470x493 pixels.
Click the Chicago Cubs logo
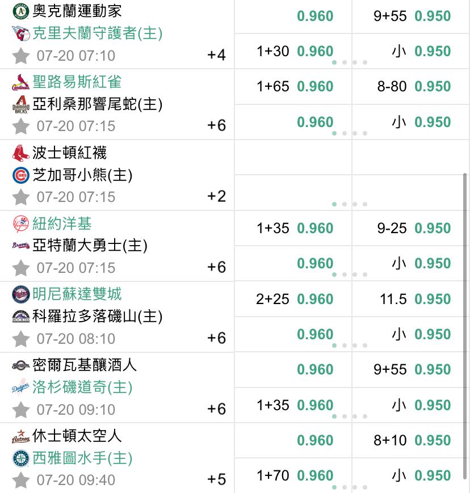tap(20, 175)
